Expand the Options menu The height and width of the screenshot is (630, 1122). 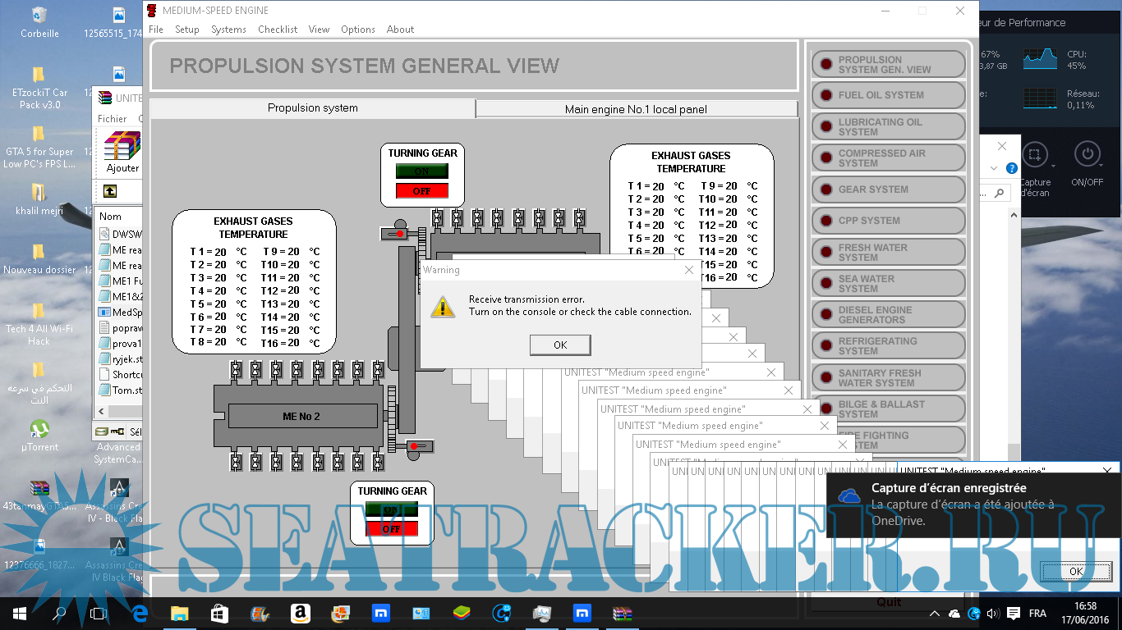pos(357,30)
